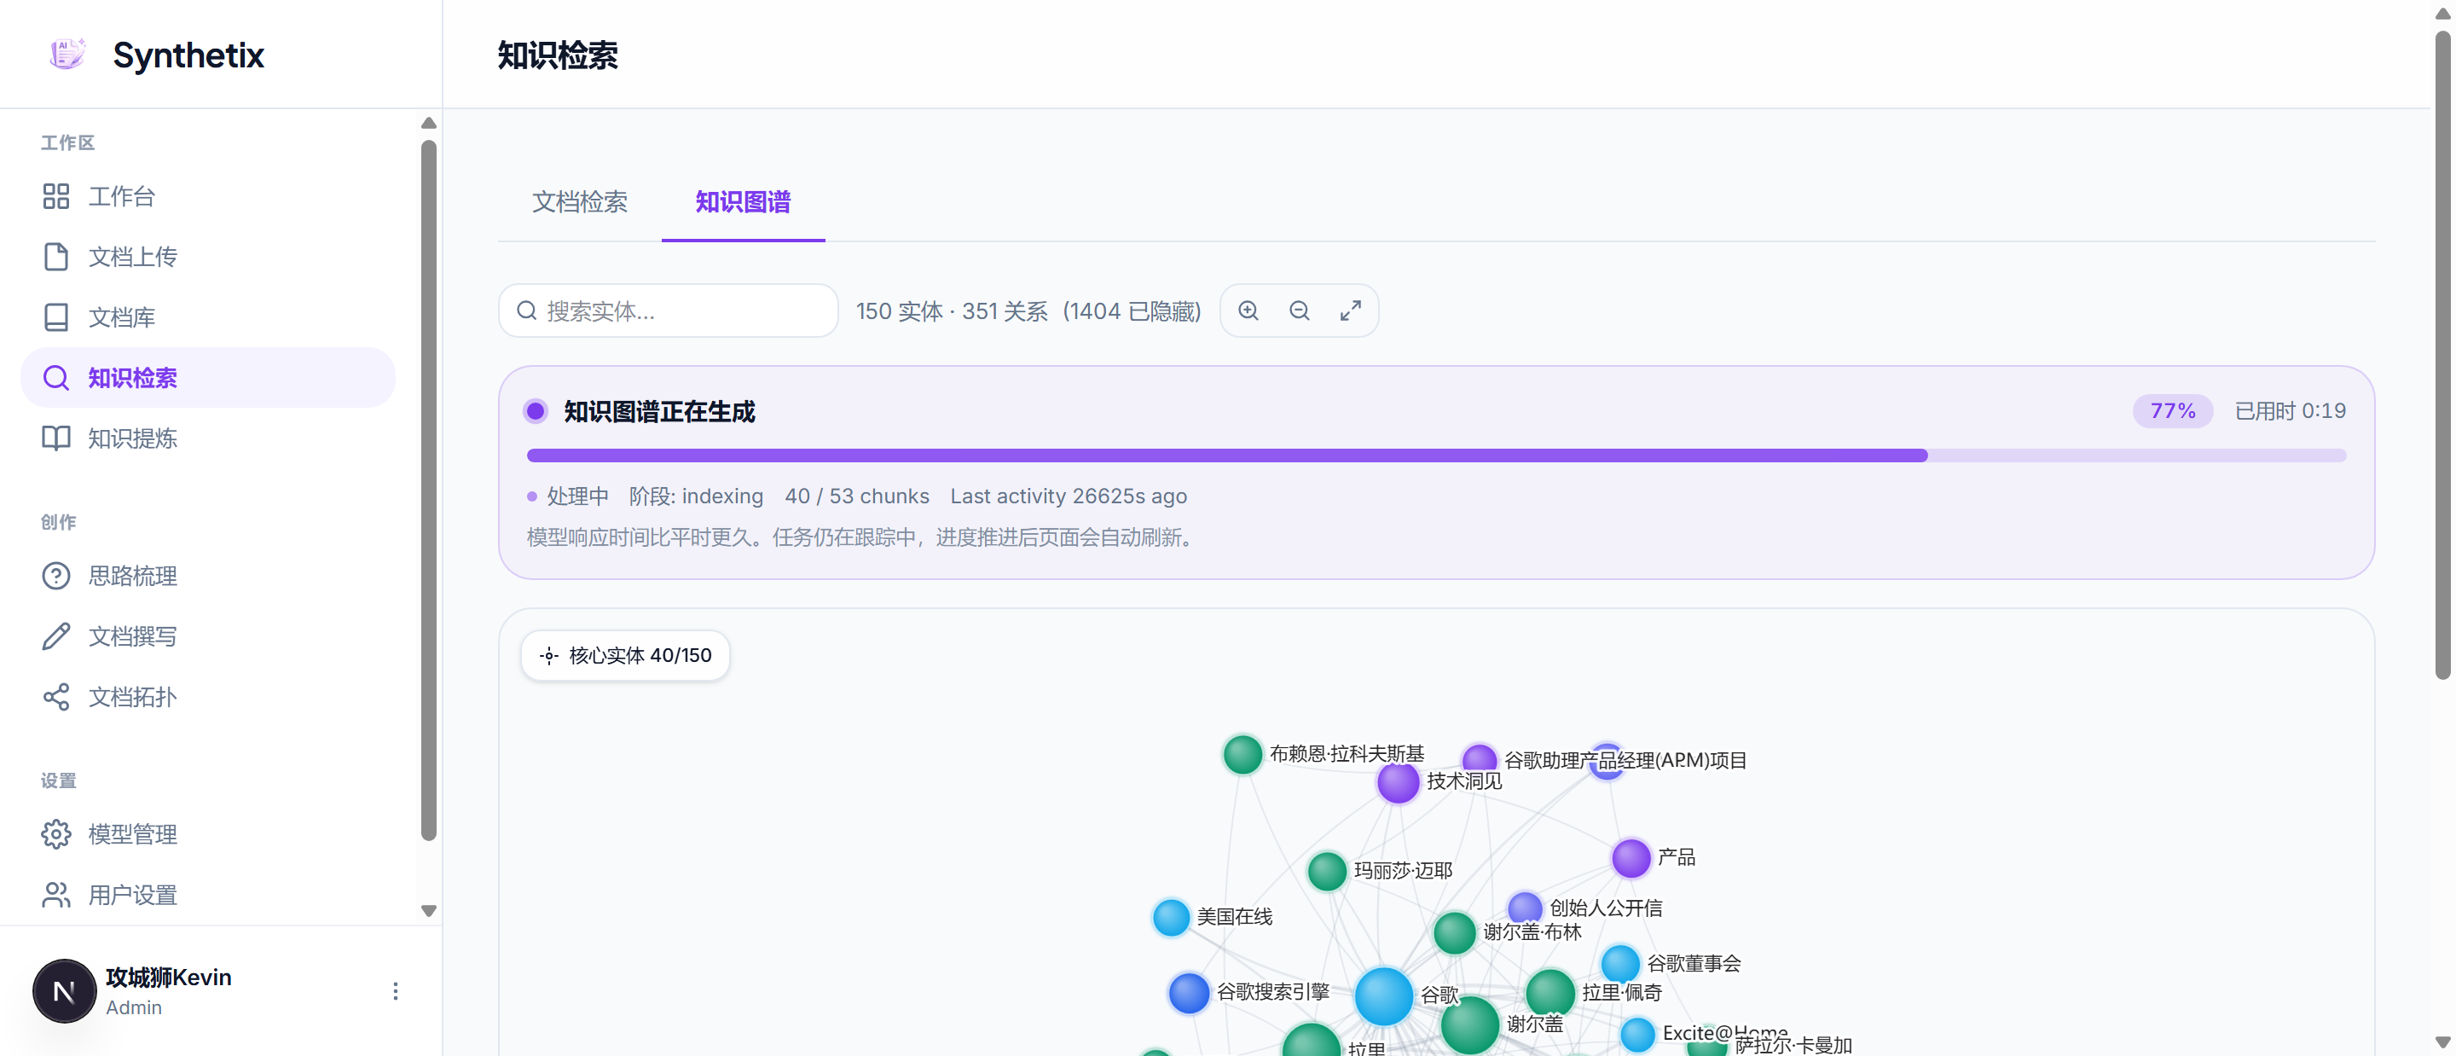Expand the graph to fullscreen
This screenshot has height=1056, width=2456.
point(1350,311)
